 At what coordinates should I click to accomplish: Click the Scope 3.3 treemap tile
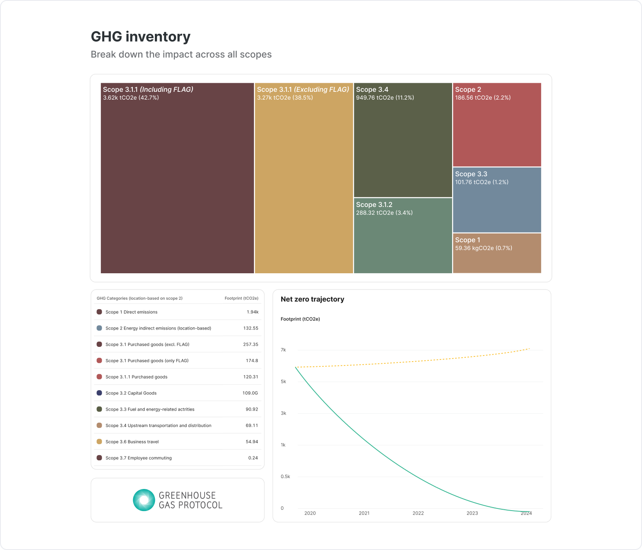pos(497,204)
